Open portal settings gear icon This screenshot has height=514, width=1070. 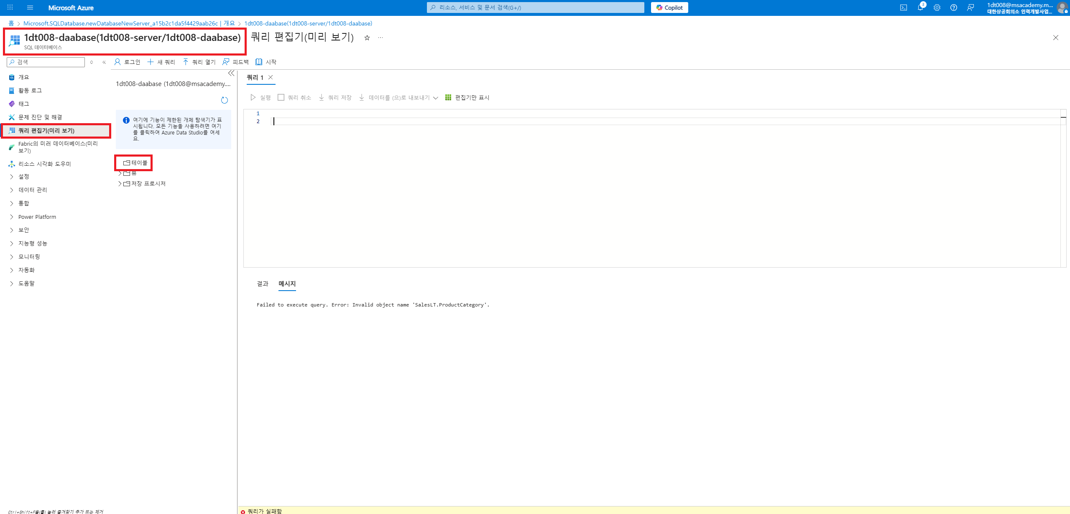937,8
